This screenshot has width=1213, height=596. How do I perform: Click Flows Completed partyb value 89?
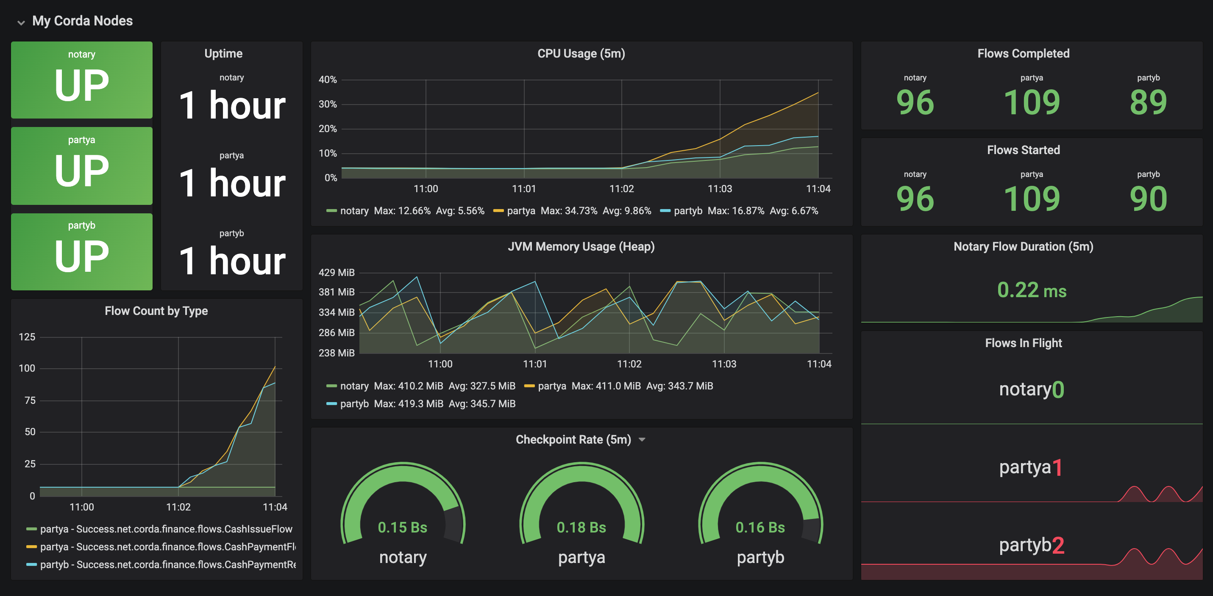(x=1148, y=102)
